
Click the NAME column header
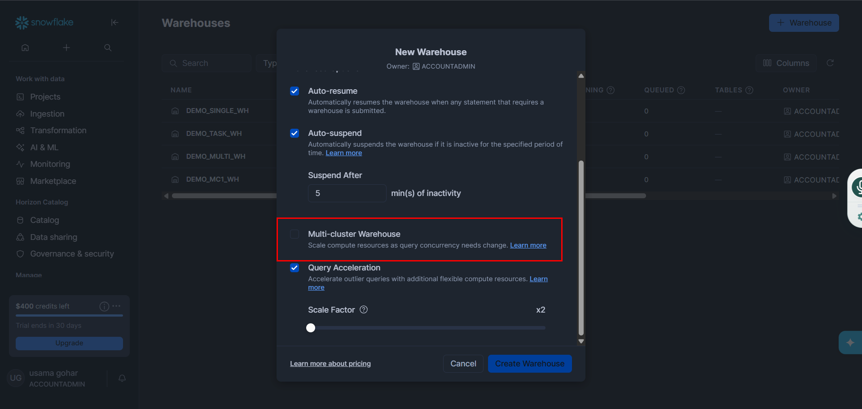[x=181, y=90]
